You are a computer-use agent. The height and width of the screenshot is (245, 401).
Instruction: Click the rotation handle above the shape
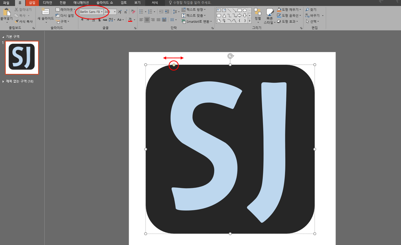pos(230,56)
